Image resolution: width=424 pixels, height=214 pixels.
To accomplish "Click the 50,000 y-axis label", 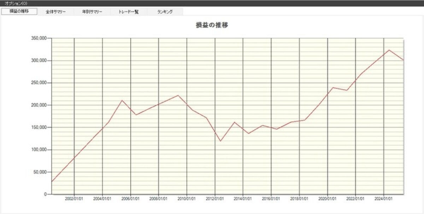I will pos(40,172).
